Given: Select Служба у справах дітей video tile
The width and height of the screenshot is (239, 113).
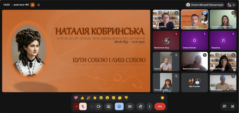Looking at the screenshot, I should coord(223,19).
